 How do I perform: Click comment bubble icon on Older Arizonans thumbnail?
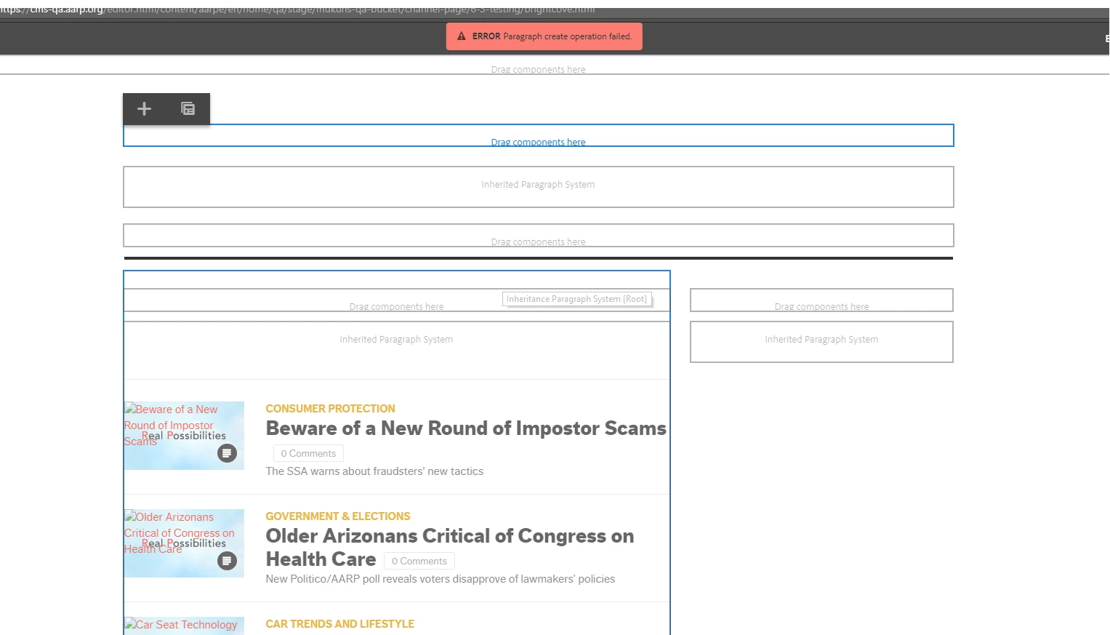pos(227,561)
